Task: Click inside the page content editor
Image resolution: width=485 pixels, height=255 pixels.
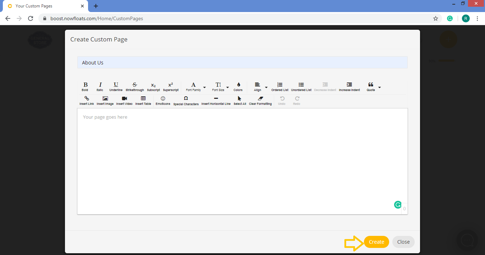Action: (x=243, y=159)
